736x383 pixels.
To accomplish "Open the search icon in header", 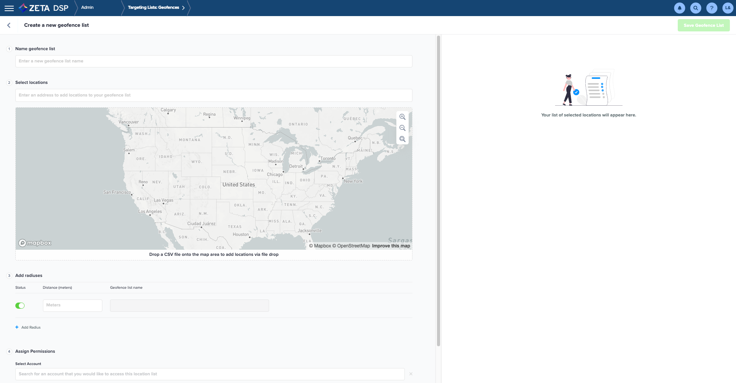I will 695,8.
